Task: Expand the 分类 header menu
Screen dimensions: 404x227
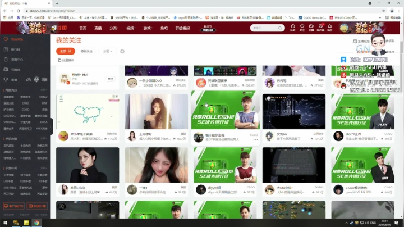Action: tap(114, 28)
